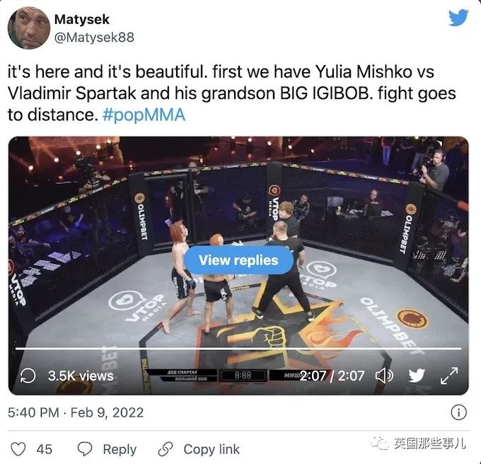
Task: Open the @Matysek88 handle
Action: [x=94, y=37]
